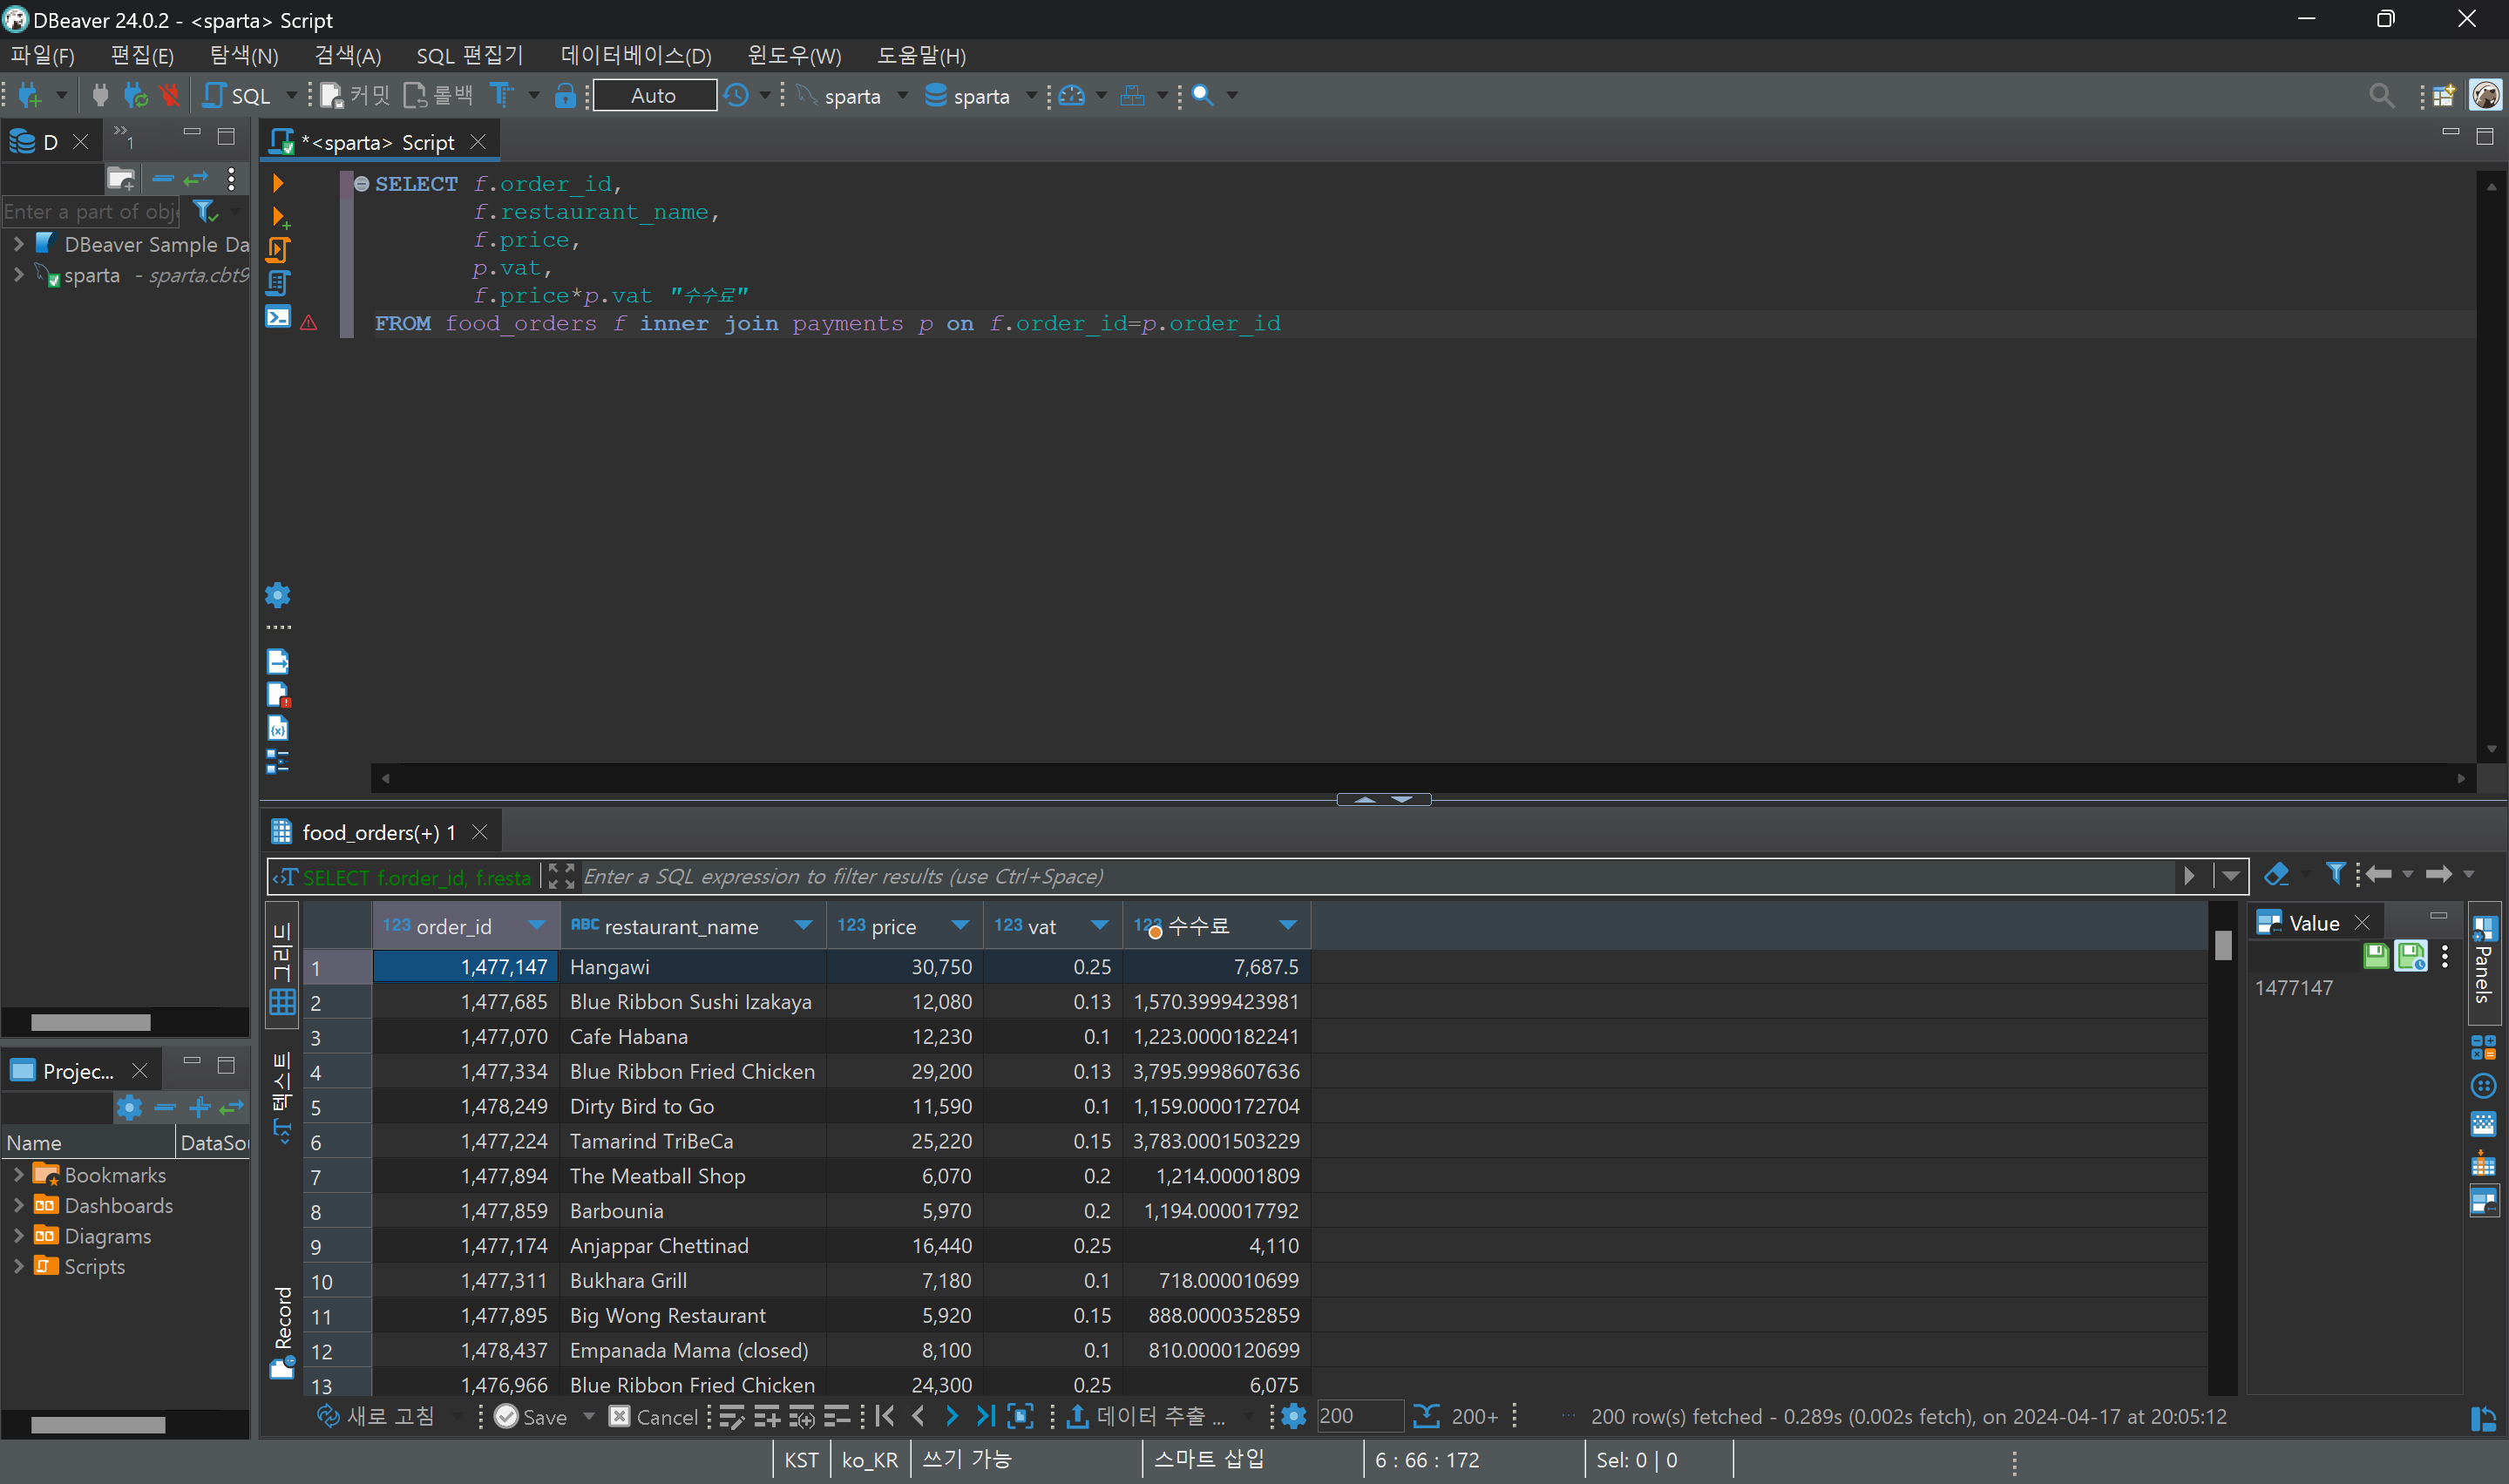This screenshot has height=1484, width=2509.
Task: Select the food_orders(+) 1 result tab
Action: click(378, 832)
